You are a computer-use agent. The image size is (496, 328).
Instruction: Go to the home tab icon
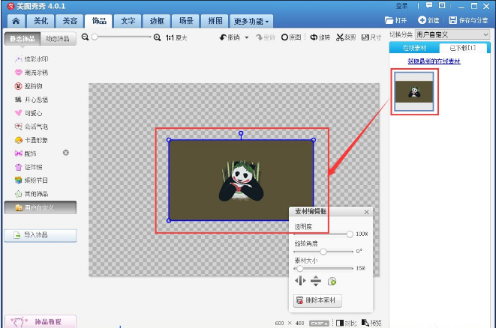16,21
